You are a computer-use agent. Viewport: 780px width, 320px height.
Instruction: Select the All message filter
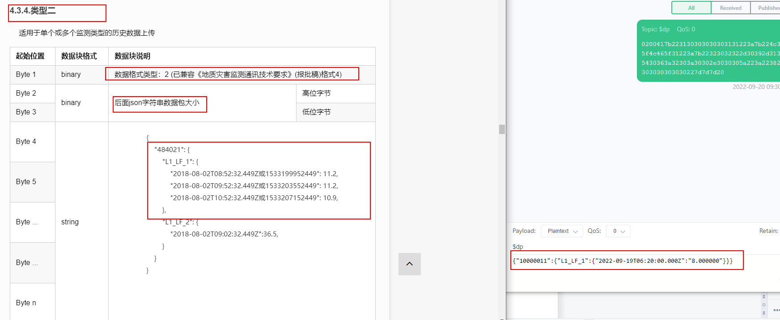(x=691, y=8)
